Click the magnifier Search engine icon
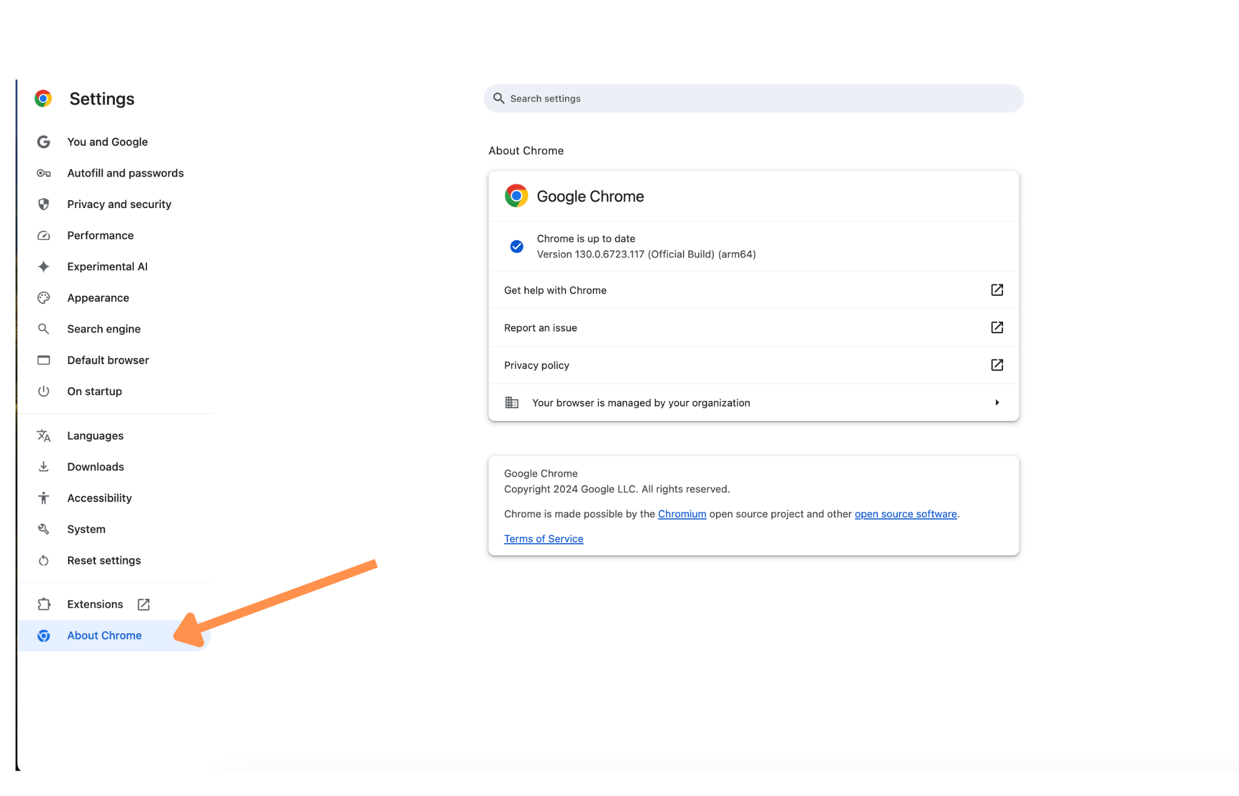1239x796 pixels. pos(44,329)
